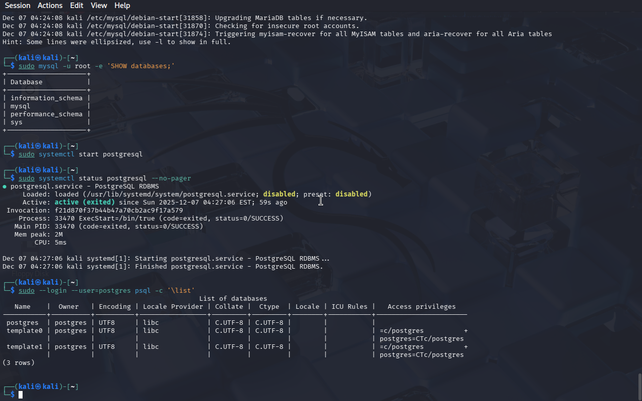Open the Help menu
Screen dimensions: 642x401
[x=122, y=6]
